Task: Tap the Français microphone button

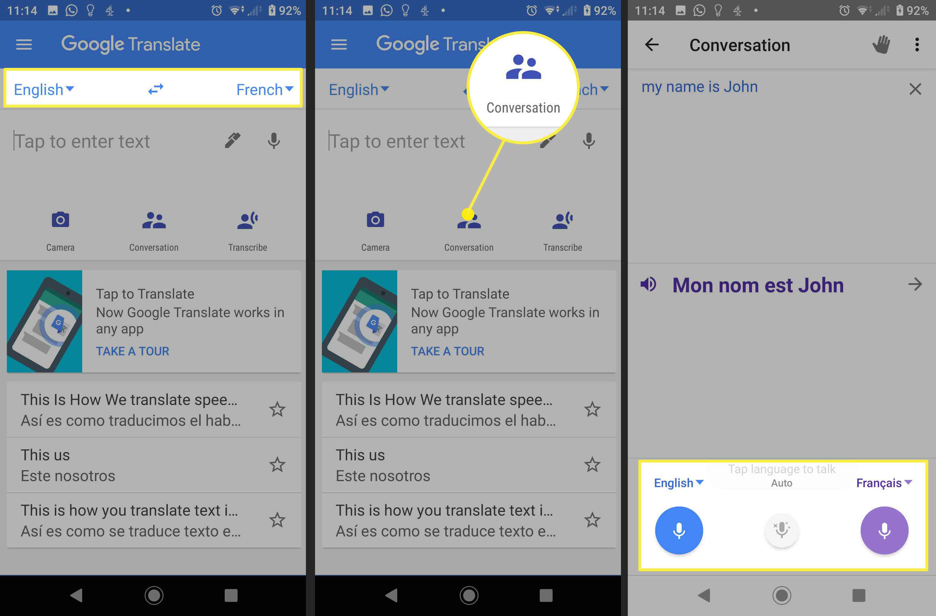Action: tap(884, 529)
